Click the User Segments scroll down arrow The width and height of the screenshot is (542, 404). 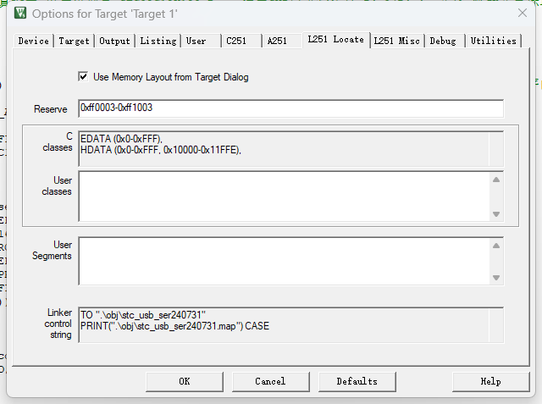pos(496,278)
